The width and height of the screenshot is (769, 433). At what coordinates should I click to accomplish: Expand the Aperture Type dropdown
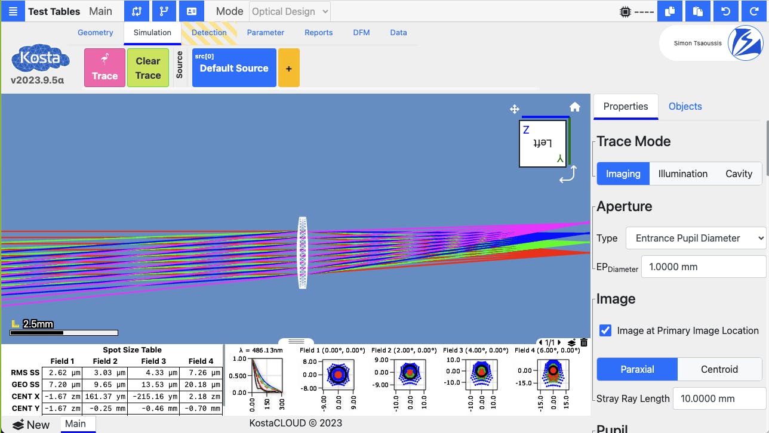696,238
